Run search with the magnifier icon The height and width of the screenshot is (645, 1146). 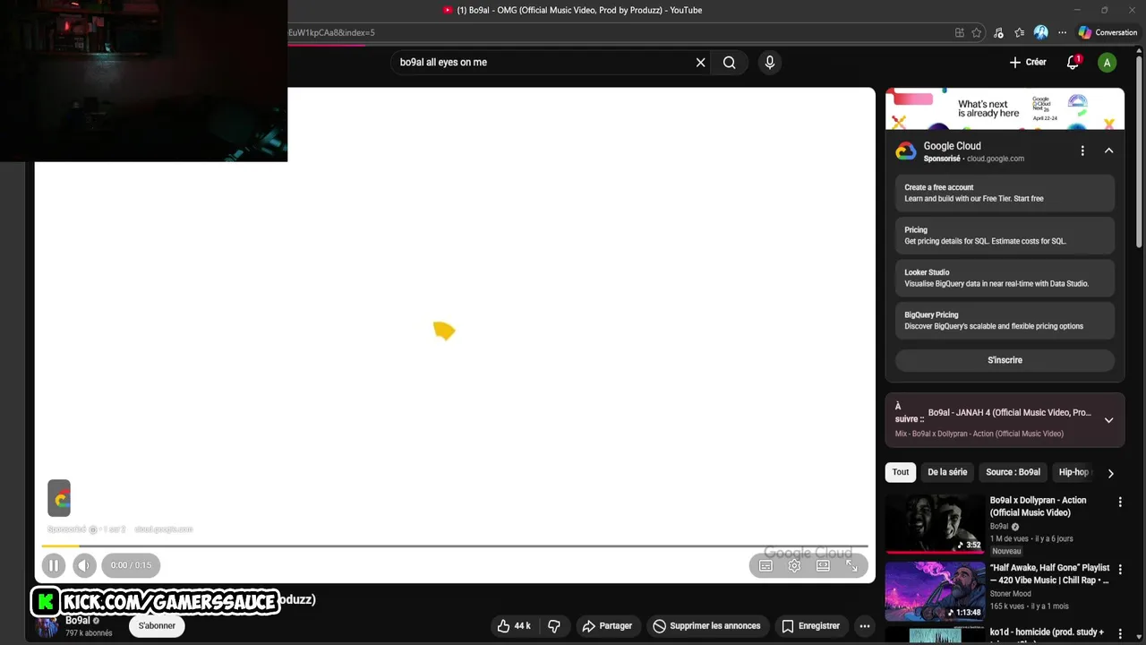click(x=730, y=63)
